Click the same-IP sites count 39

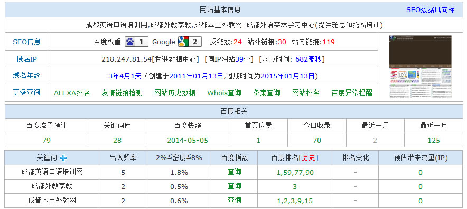[x=239, y=59]
